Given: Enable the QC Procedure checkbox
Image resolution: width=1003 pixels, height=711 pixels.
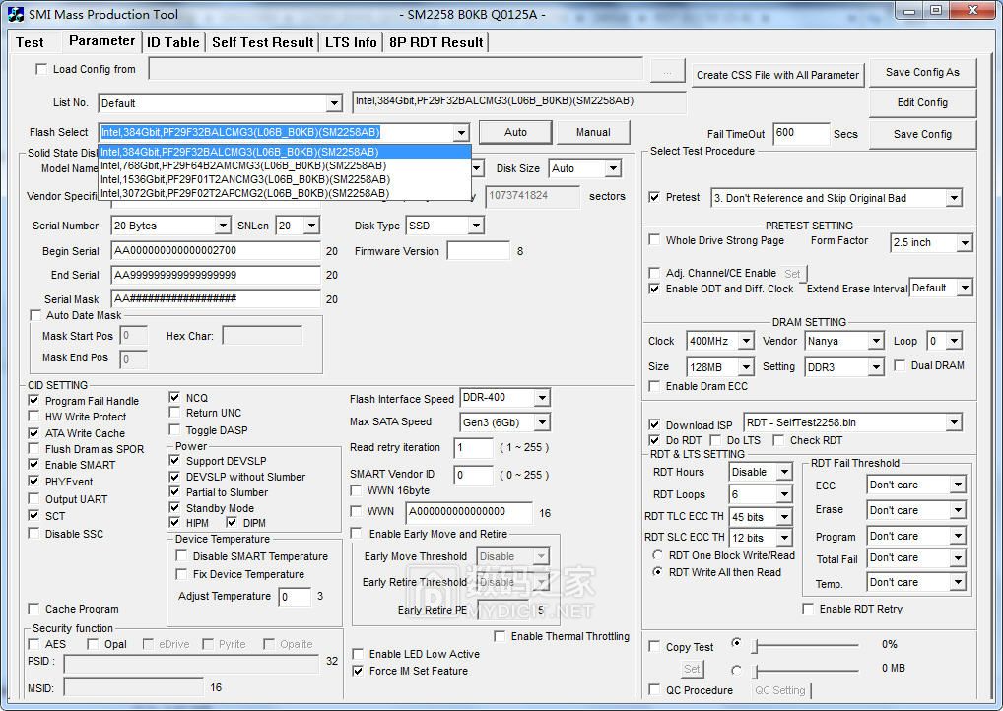Looking at the screenshot, I should pyautogui.click(x=654, y=689).
